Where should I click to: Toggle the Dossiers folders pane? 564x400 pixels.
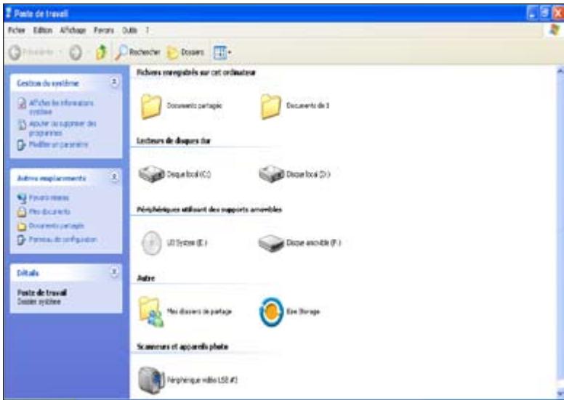[x=185, y=52]
